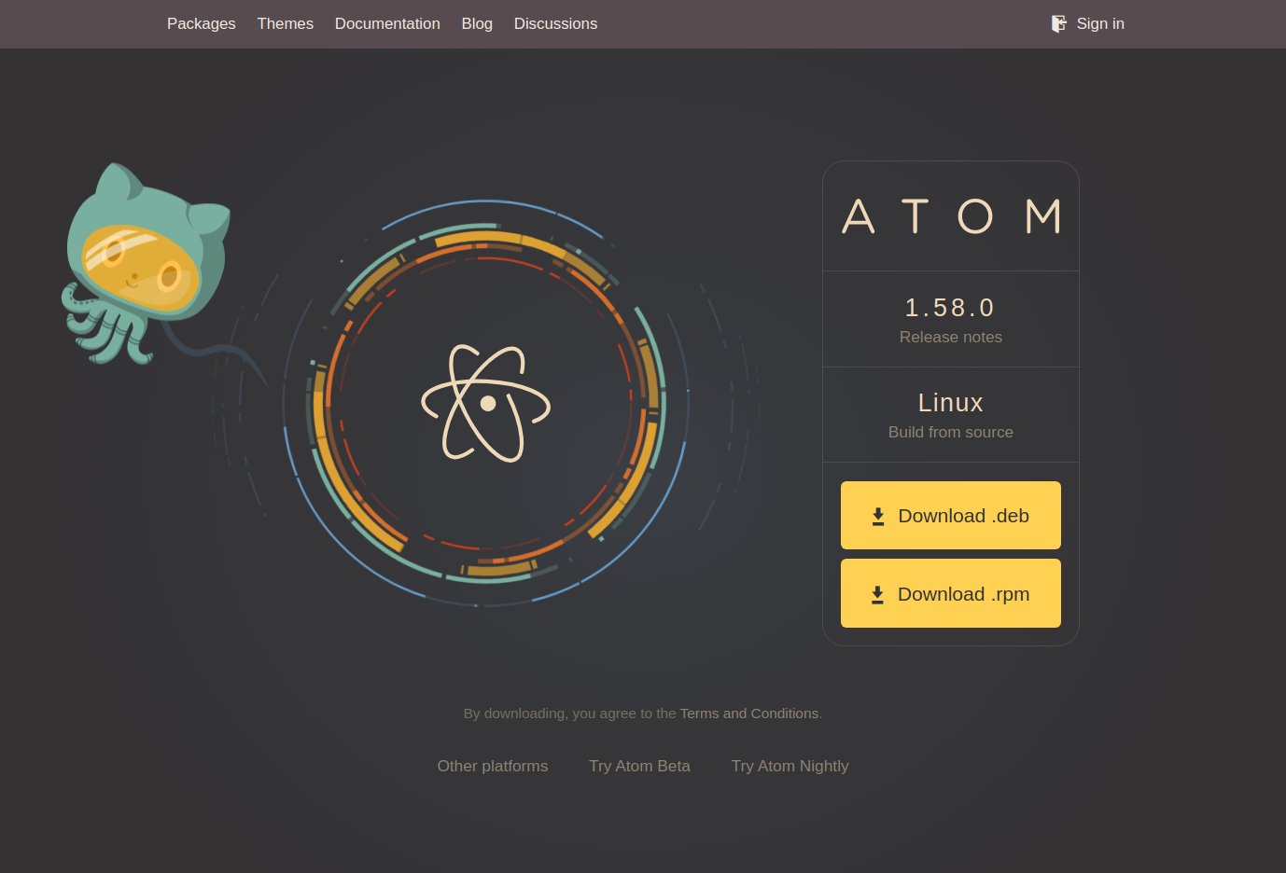The height and width of the screenshot is (873, 1286).
Task: Click the Sign in text link
Action: click(1099, 23)
